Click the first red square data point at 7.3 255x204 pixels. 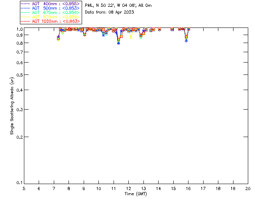pyautogui.click(x=59, y=39)
